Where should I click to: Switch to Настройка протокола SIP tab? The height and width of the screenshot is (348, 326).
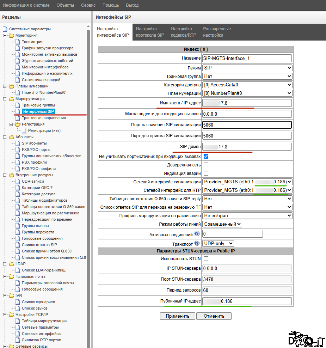[150, 32]
